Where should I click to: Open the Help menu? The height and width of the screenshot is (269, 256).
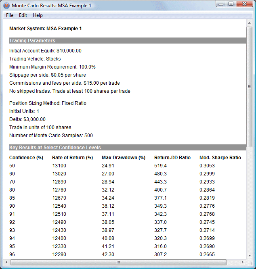[38, 15]
